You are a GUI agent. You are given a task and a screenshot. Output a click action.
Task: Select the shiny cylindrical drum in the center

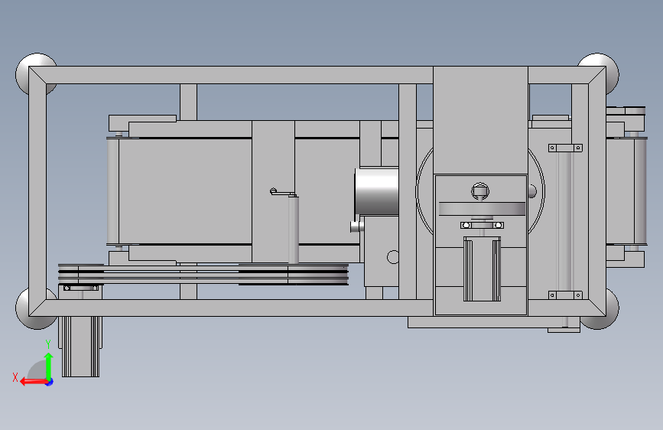[376, 191]
